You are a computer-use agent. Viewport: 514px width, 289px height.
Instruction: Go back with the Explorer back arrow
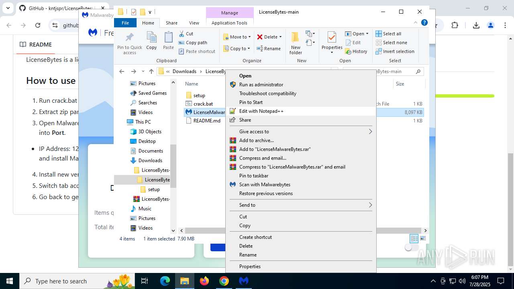[x=122, y=71]
